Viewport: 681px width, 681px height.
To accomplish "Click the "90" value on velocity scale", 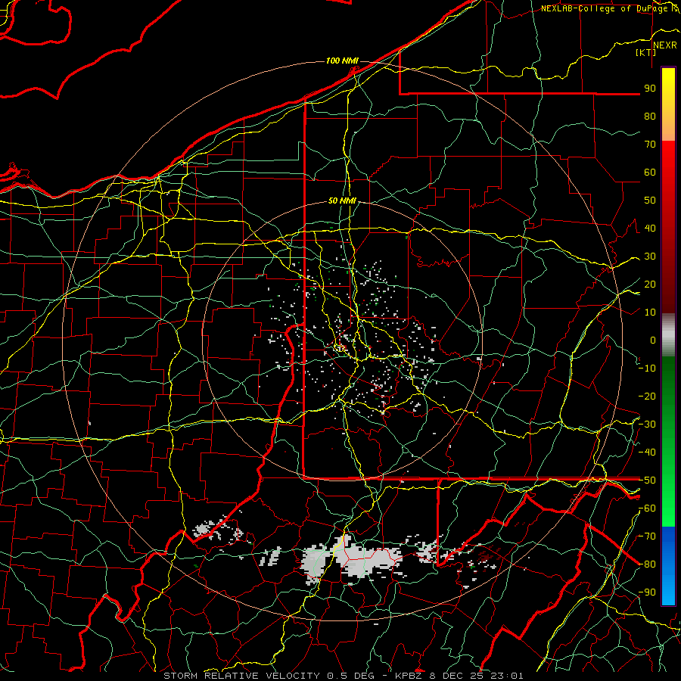I will [650, 89].
